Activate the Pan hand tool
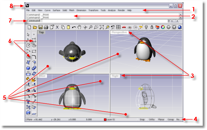Screen dimensions: 207x130 (79, 27)
